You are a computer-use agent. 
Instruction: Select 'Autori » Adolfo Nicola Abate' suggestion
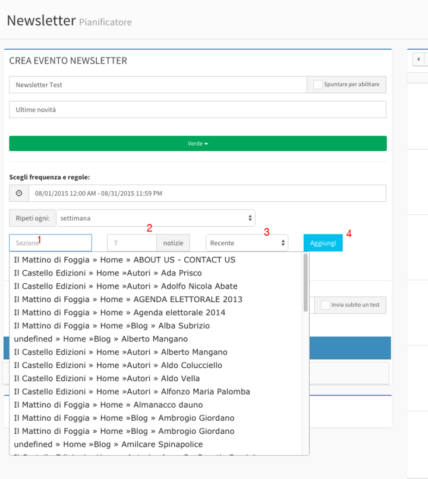[156, 286]
